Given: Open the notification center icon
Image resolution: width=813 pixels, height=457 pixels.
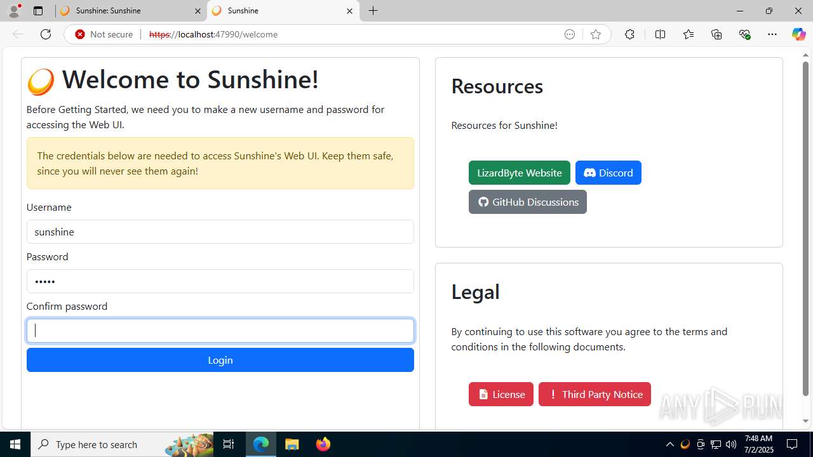Looking at the screenshot, I should click(792, 444).
